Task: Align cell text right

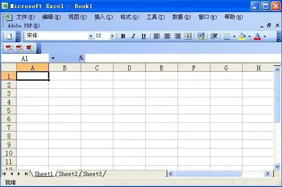Action: tap(178, 36)
